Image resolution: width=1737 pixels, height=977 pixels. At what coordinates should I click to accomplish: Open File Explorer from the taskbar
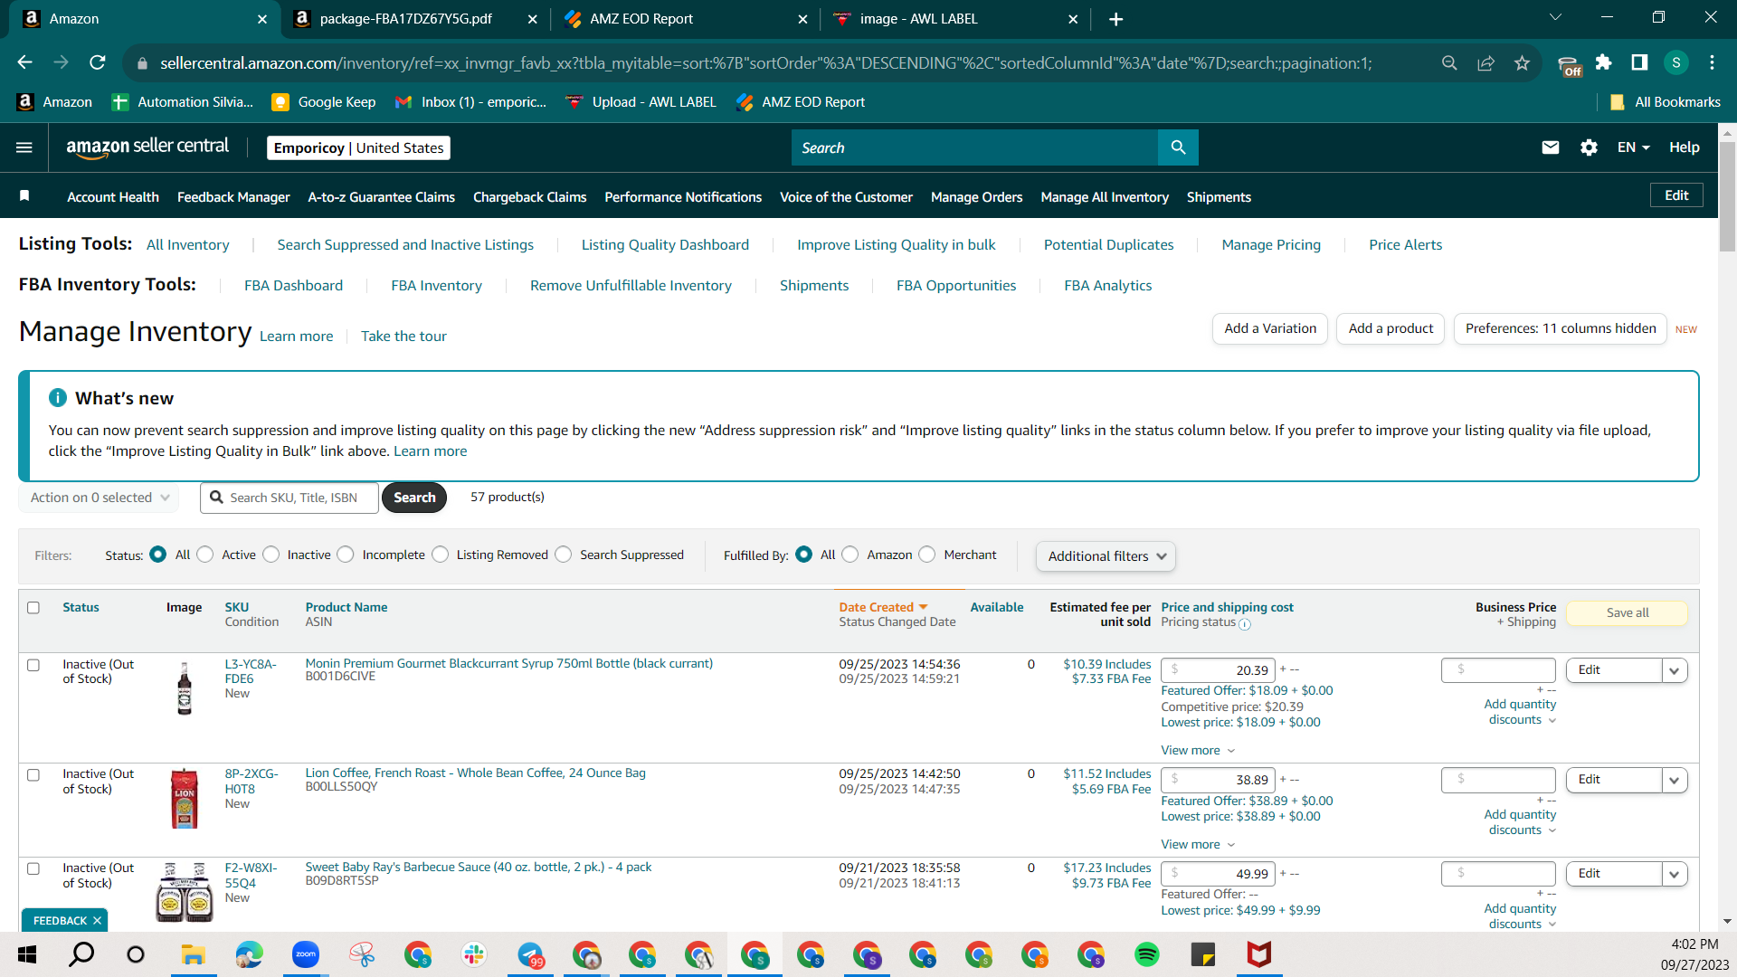point(193,954)
